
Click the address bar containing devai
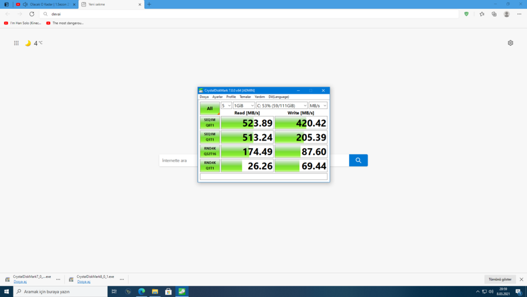pyautogui.click(x=249, y=14)
